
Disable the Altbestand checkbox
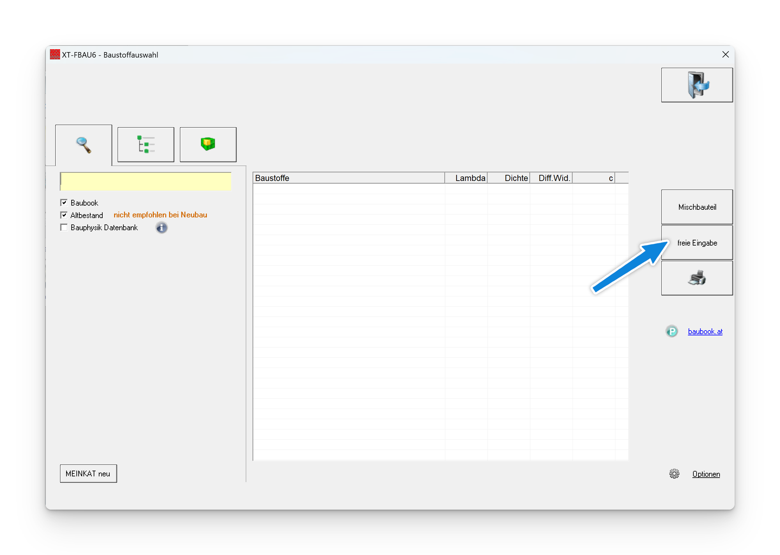[64, 215]
